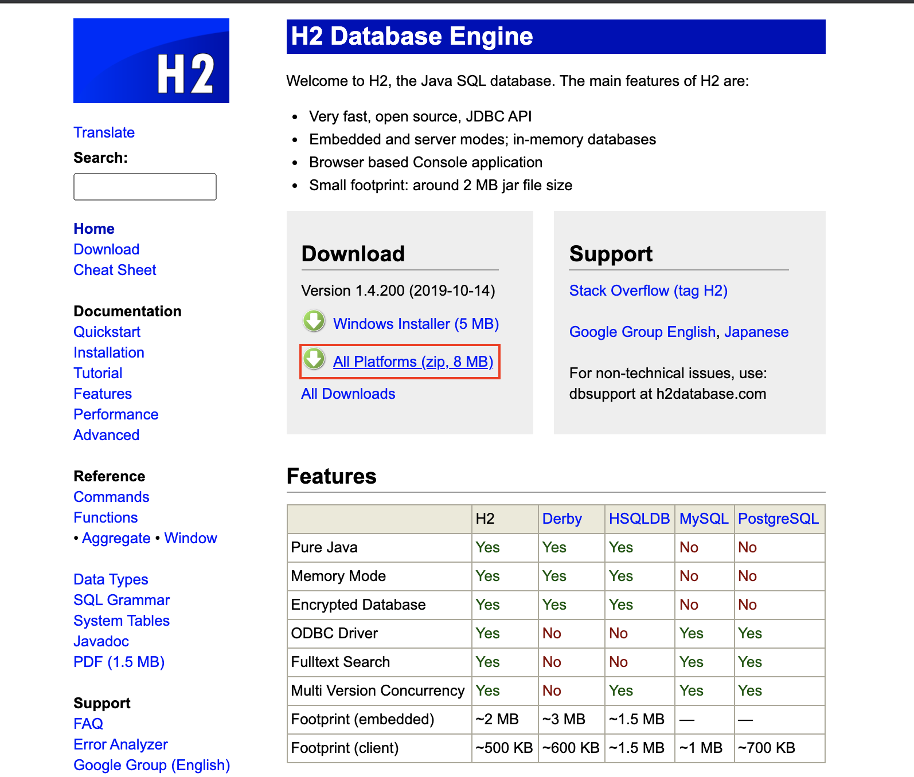Open the Commands reference

pos(111,497)
